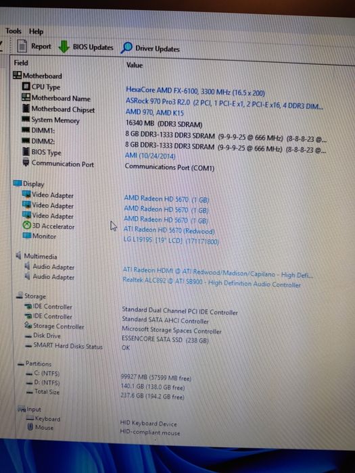
Task: Open the Tools menu
Action: point(14,31)
